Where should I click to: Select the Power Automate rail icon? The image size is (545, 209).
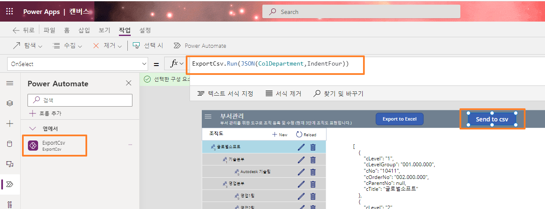(x=9, y=184)
